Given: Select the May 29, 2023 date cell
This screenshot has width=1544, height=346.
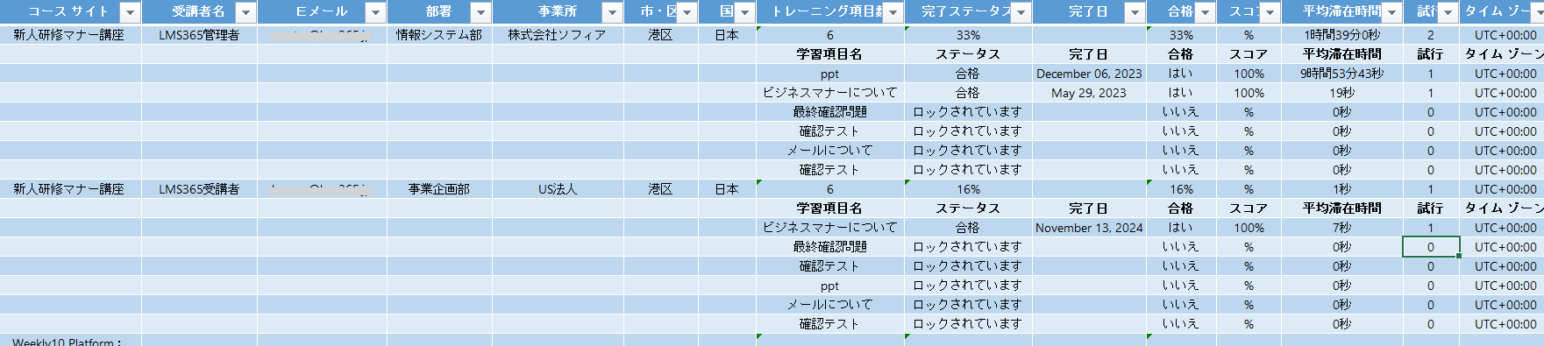Looking at the screenshot, I should (x=1089, y=93).
